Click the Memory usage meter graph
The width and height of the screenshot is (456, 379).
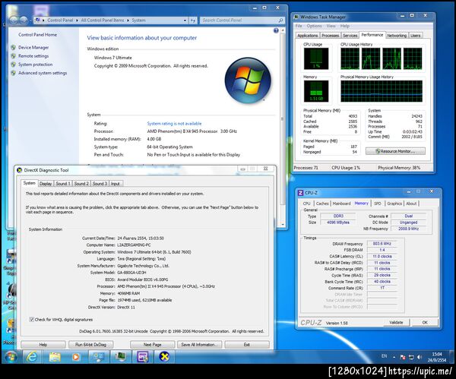click(x=316, y=91)
